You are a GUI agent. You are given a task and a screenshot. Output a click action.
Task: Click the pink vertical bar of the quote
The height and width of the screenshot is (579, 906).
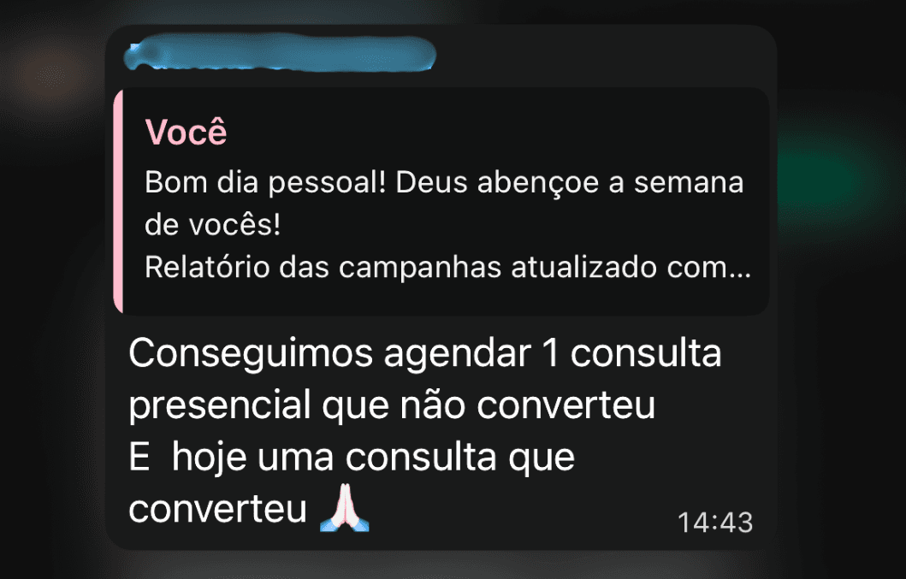[118, 201]
